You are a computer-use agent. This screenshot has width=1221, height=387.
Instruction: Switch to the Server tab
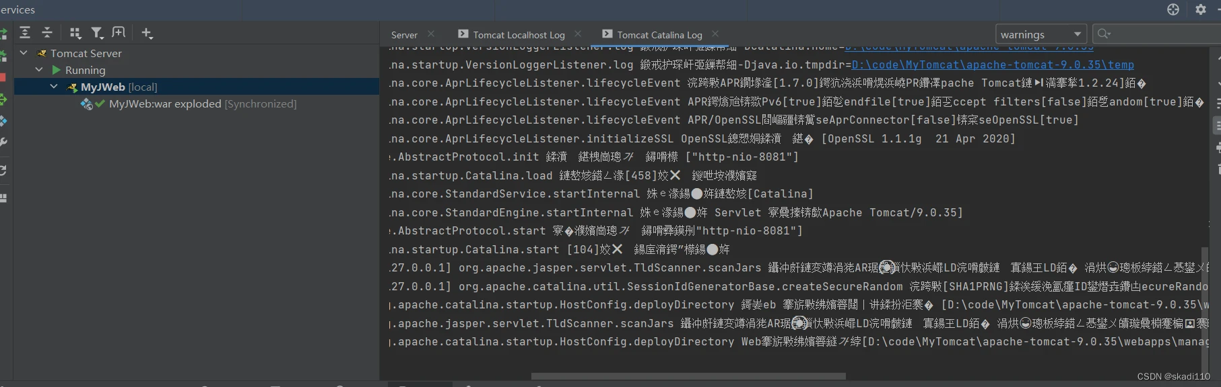tap(404, 35)
